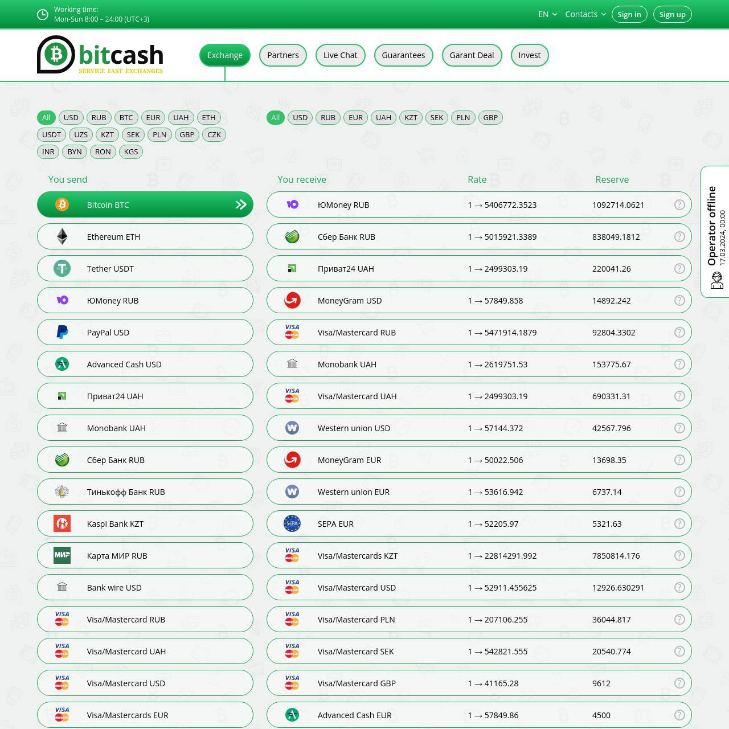
Task: Click the Bitcoin BTC double-chevron arrow
Action: [x=241, y=205]
